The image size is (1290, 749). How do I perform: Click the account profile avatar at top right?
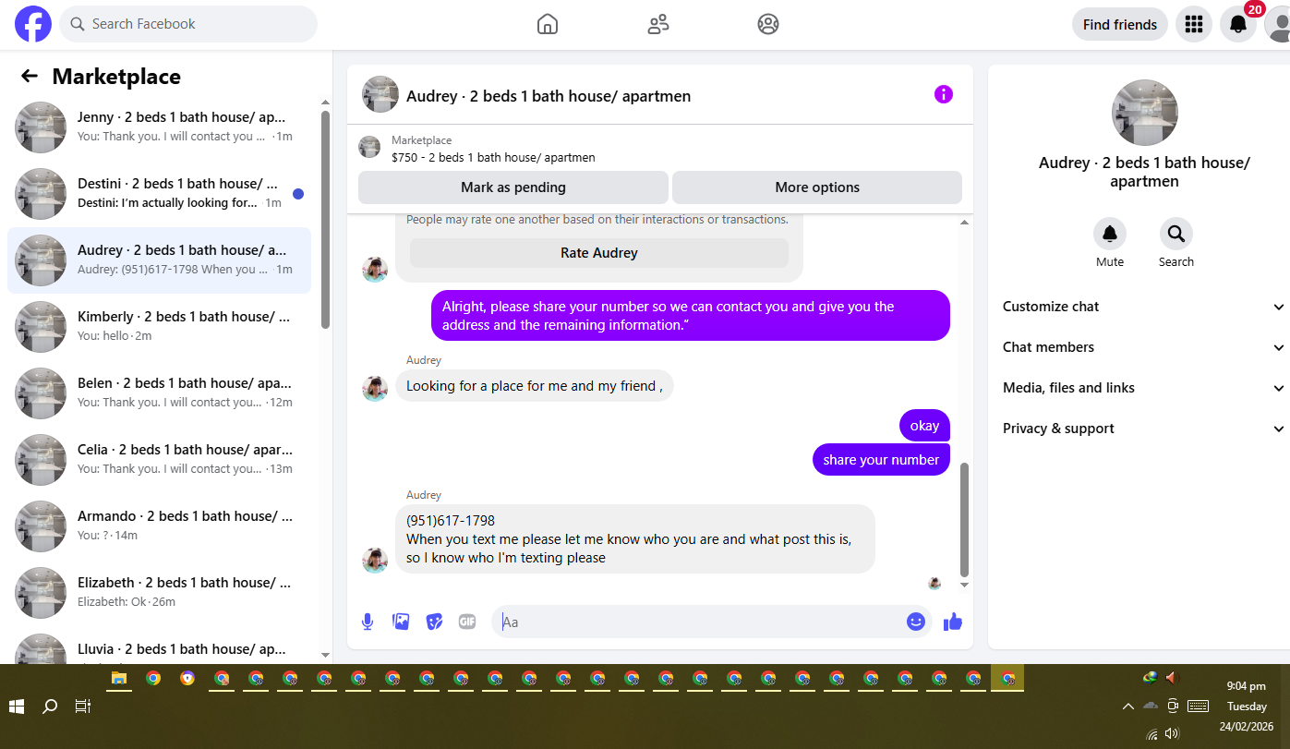[x=1278, y=24]
